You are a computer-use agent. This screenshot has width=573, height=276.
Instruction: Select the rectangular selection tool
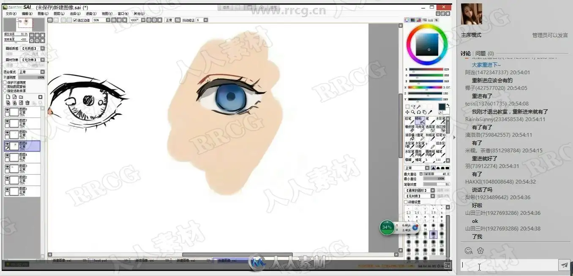pyautogui.click(x=407, y=107)
